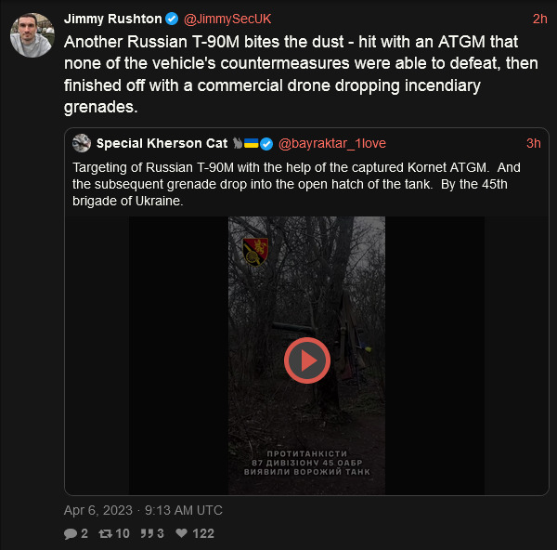Viewport: 557px width, 550px height.
Task: Open Jimmy Rushton's profile picture
Action: pos(32,35)
